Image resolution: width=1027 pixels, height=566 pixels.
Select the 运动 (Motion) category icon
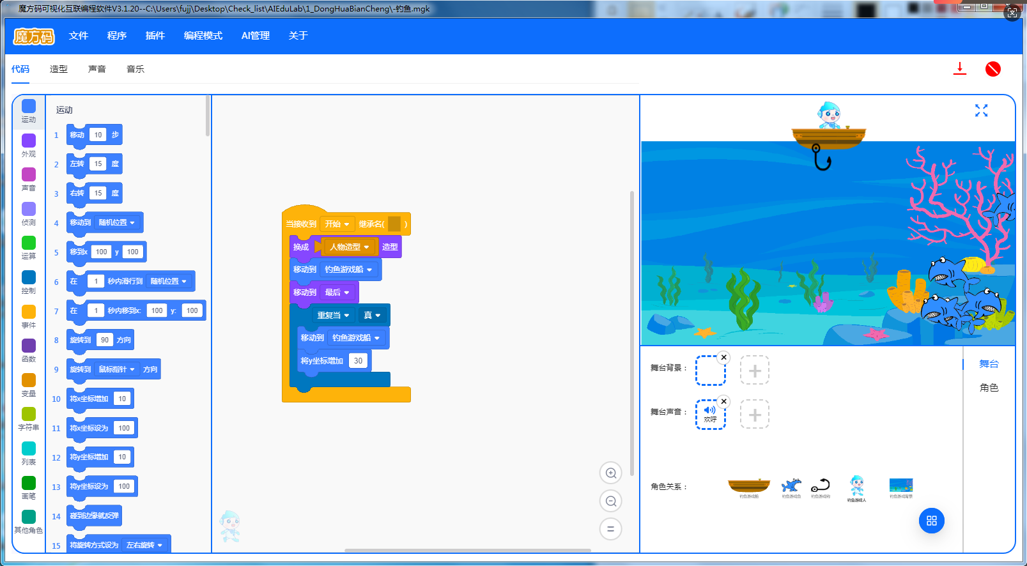[29, 106]
